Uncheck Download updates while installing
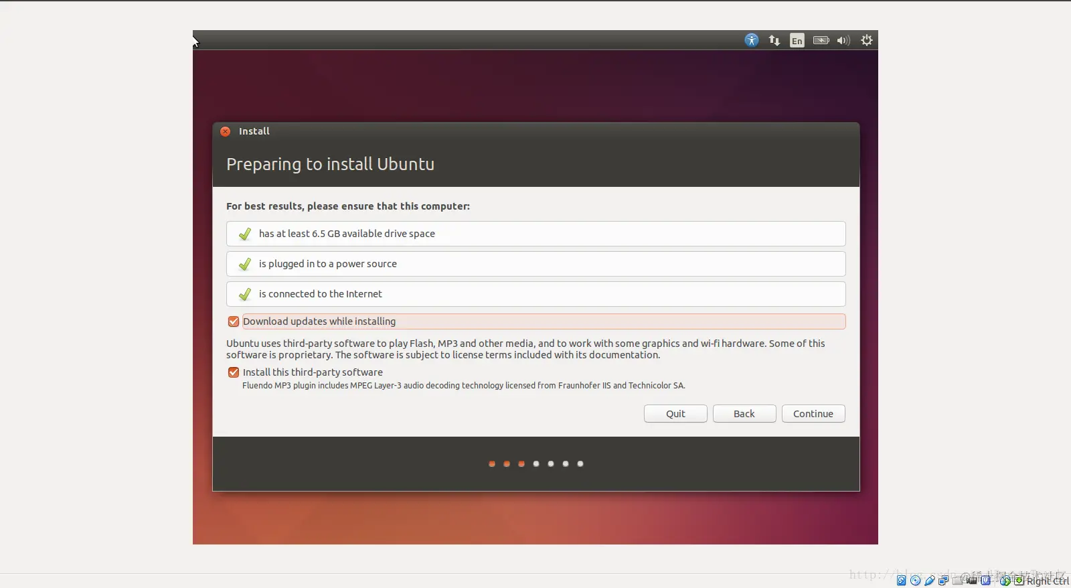Image resolution: width=1071 pixels, height=588 pixels. coord(234,321)
